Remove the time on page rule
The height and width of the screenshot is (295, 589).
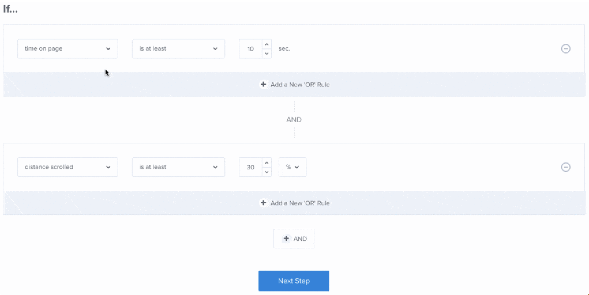pos(565,49)
